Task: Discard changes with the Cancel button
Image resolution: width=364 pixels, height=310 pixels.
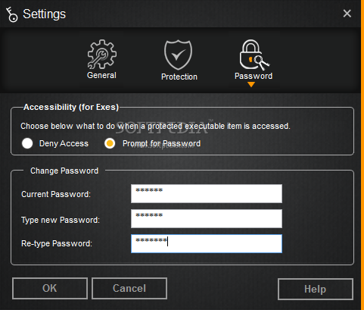Action: [129, 288]
